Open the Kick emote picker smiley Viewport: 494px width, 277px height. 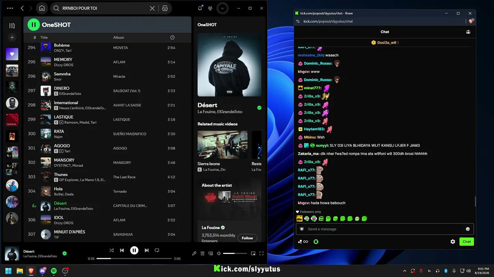pyautogui.click(x=468, y=229)
